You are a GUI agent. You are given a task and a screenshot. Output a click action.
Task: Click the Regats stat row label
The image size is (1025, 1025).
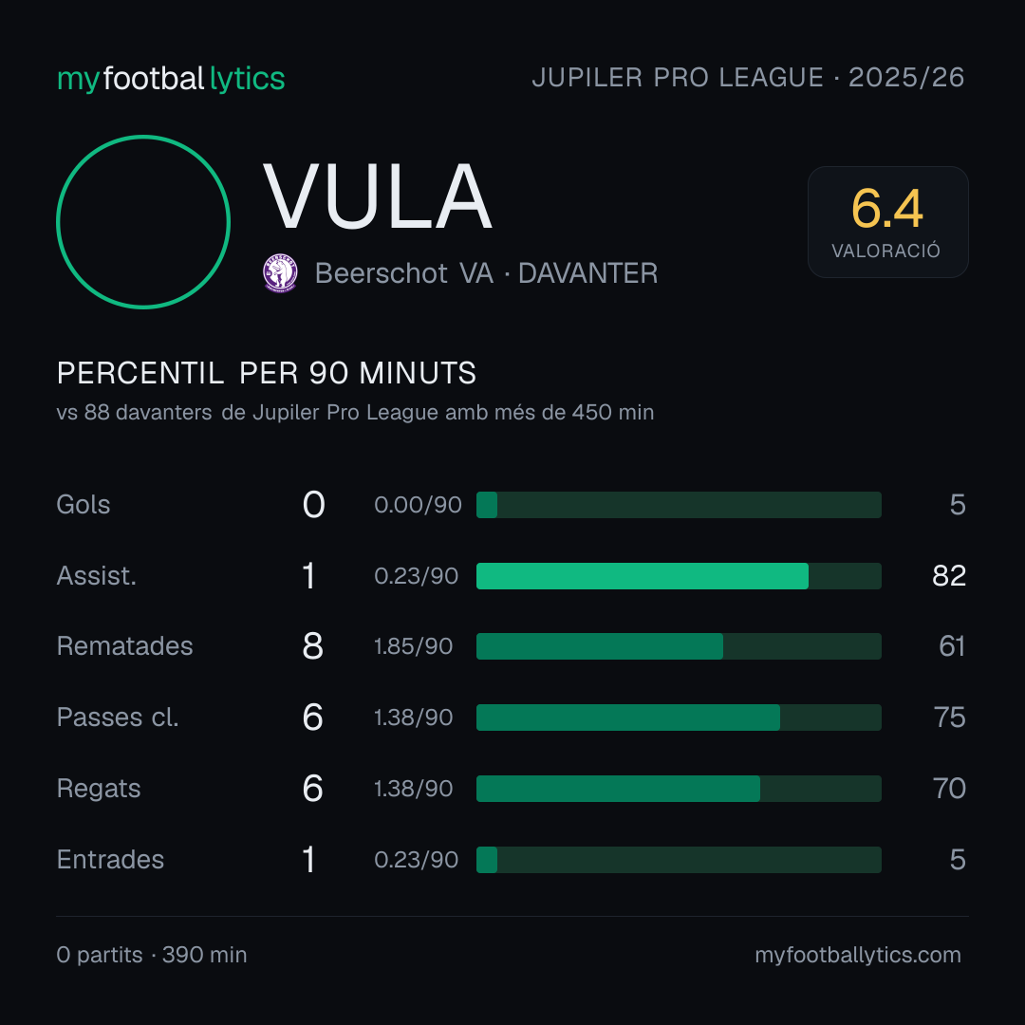tap(99, 789)
